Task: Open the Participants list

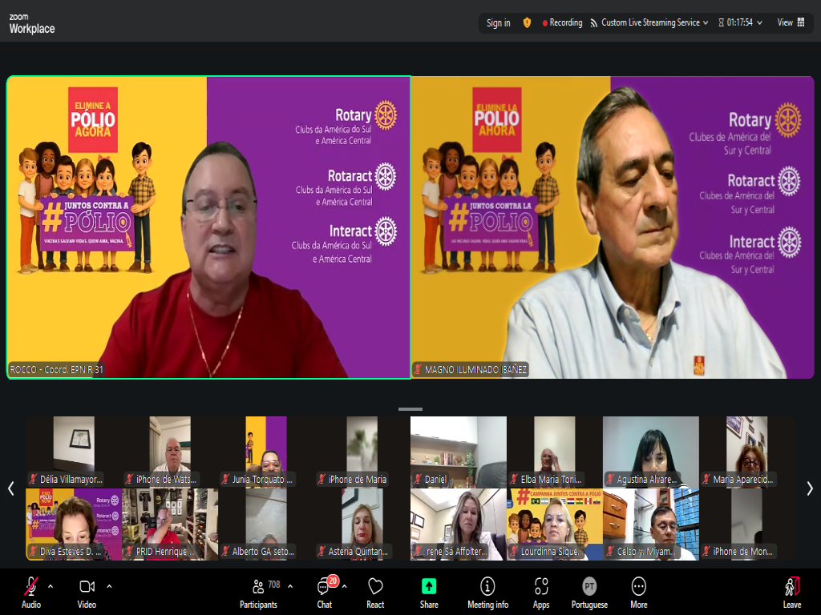Action: pos(259,592)
